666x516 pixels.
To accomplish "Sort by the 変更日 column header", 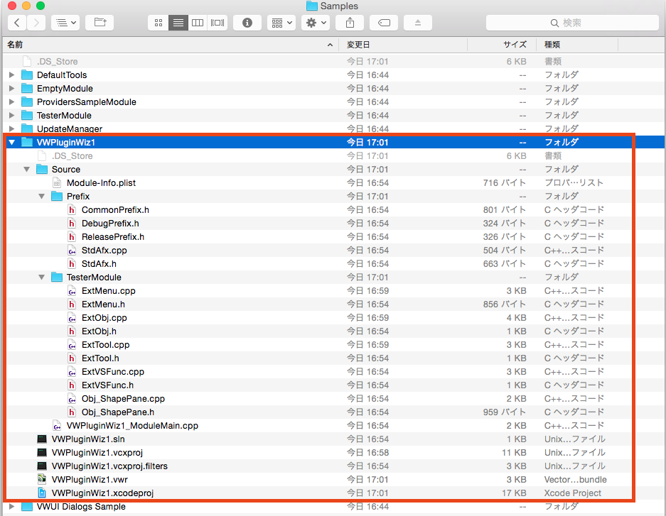I will point(403,45).
